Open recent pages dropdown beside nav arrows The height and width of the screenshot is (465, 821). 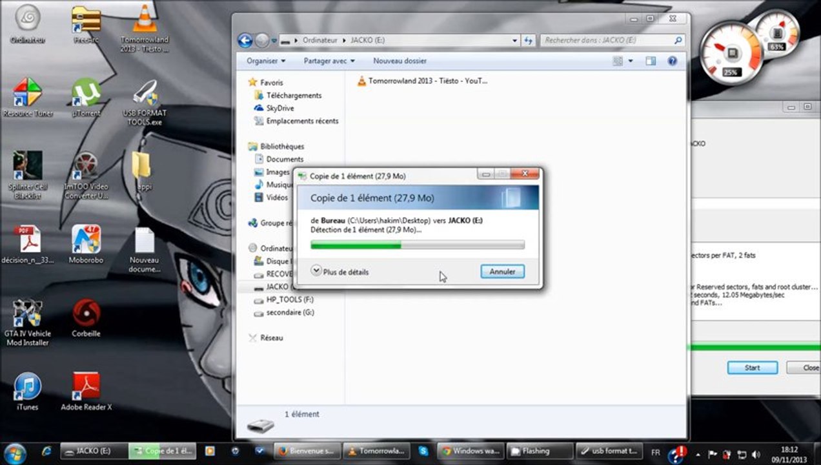274,41
